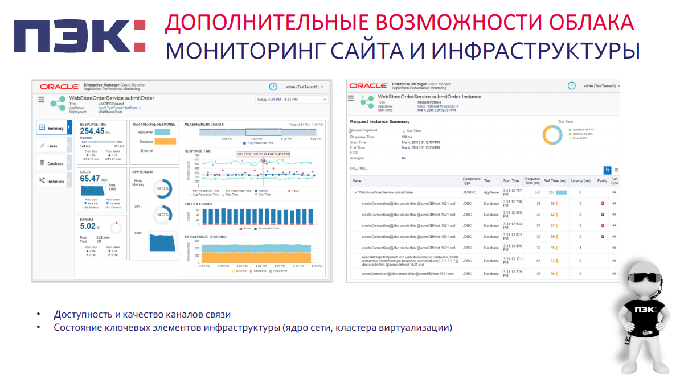
Task: Follow host2.TestTenant1.testDom:-1 link in right window
Action: click(x=438, y=106)
